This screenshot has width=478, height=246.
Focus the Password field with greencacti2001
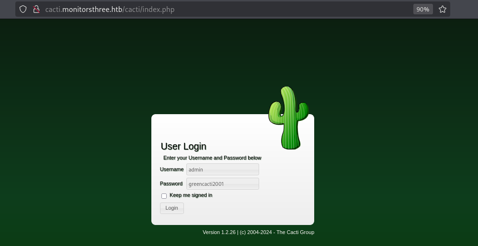tap(223, 183)
